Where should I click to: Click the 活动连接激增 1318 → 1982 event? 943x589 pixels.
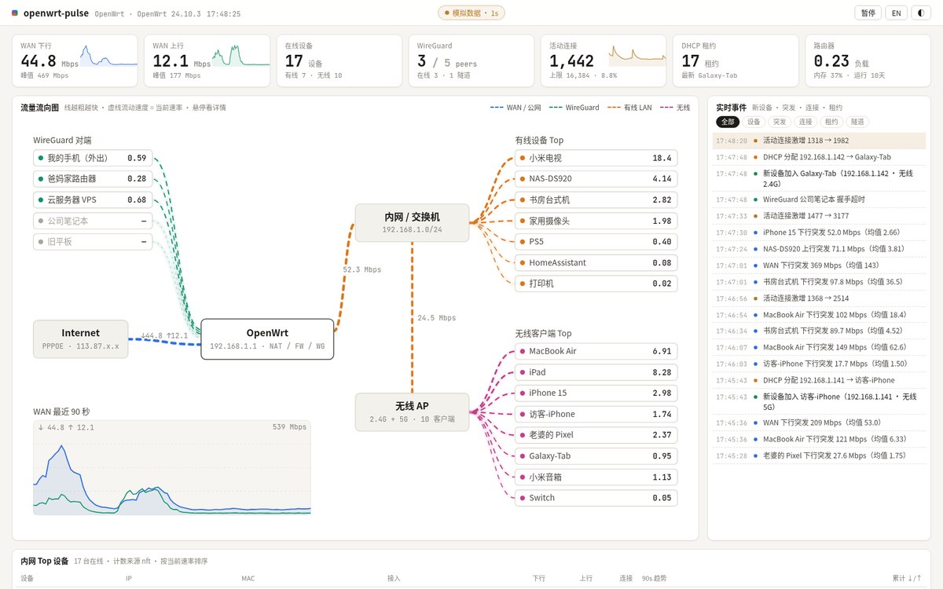[819, 141]
